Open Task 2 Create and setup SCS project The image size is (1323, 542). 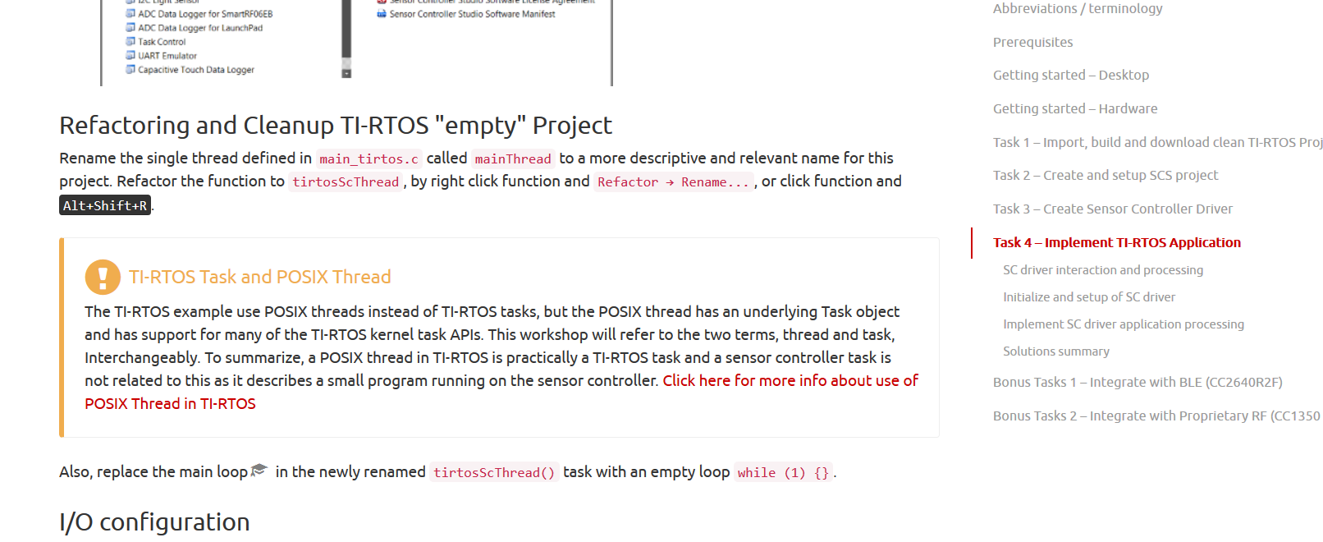(1106, 175)
